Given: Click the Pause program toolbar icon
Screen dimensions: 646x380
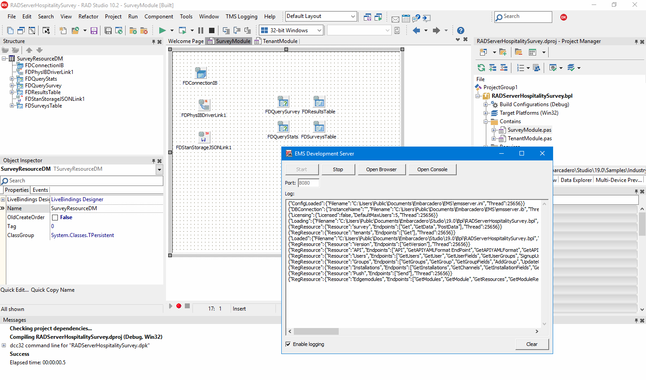Looking at the screenshot, I should [201, 30].
